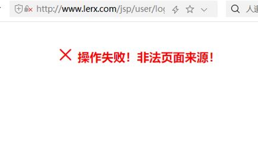Select the 操作失败 error text
This screenshot has height=155, width=258.
(x=101, y=57)
